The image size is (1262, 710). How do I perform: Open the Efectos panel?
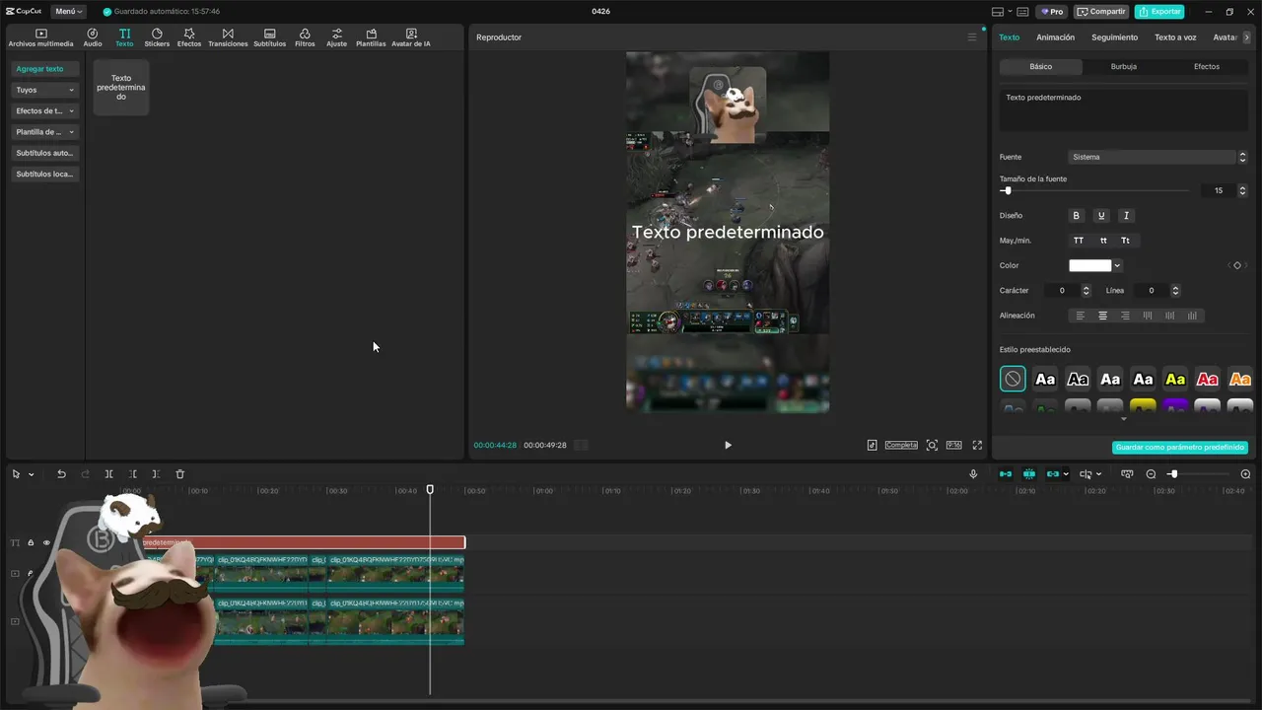point(189,37)
